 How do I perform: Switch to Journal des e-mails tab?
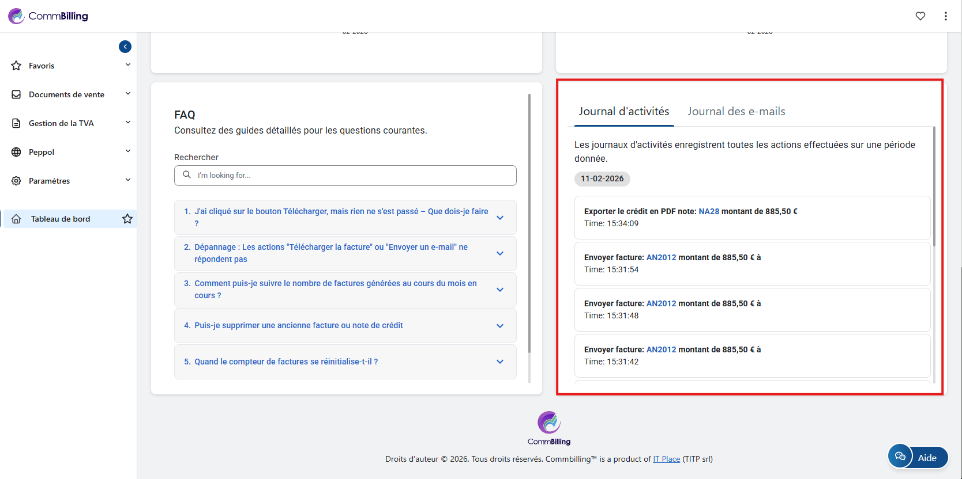pos(736,111)
